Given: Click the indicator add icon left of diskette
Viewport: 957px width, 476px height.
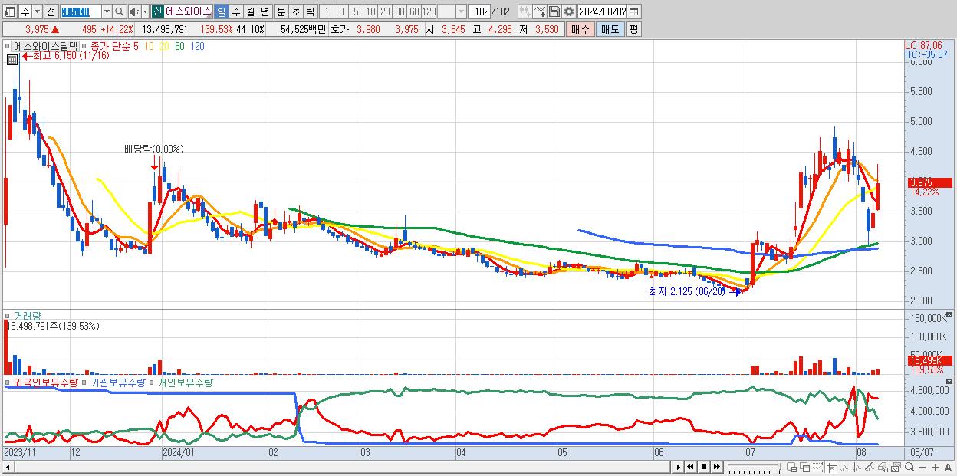Looking at the screenshot, I should (x=540, y=11).
